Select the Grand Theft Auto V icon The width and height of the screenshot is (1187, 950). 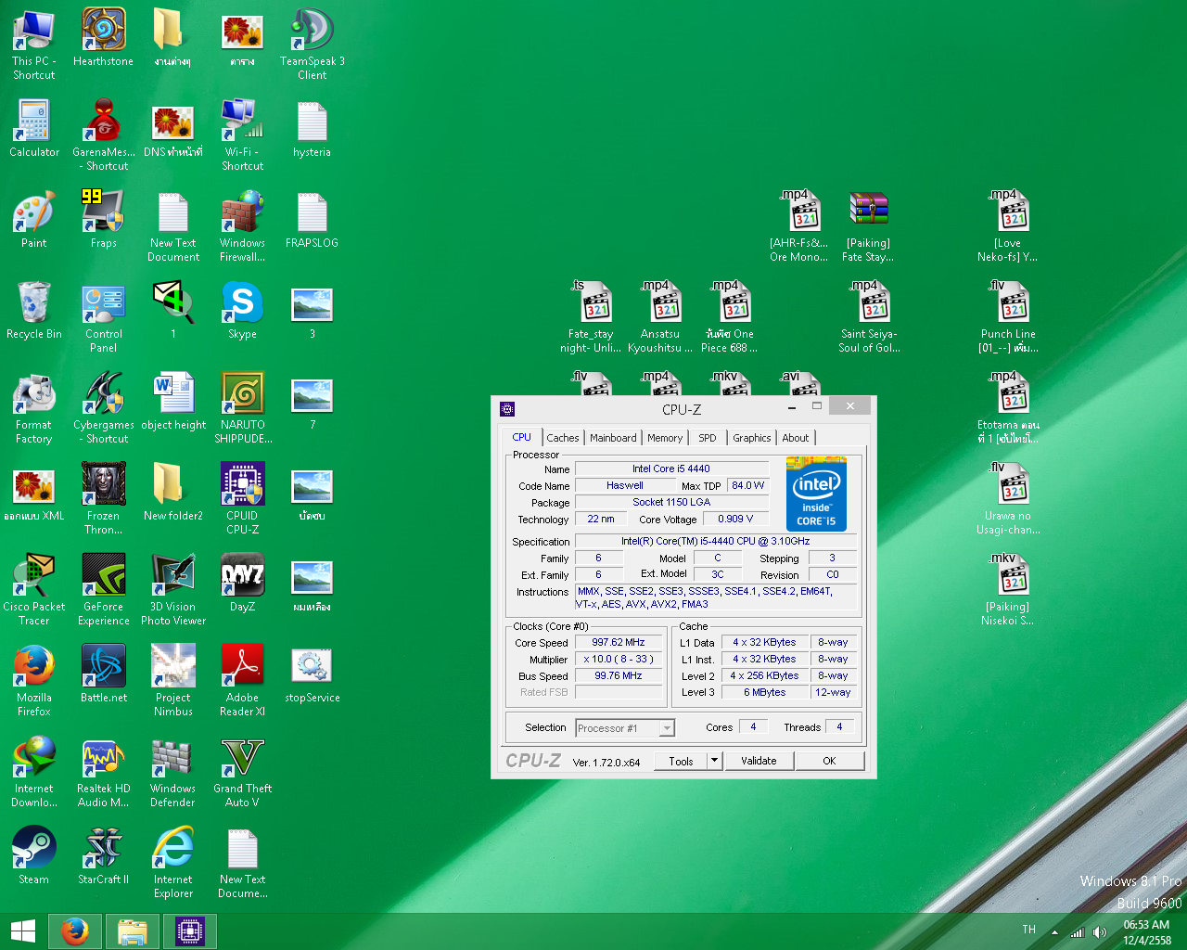tap(242, 758)
